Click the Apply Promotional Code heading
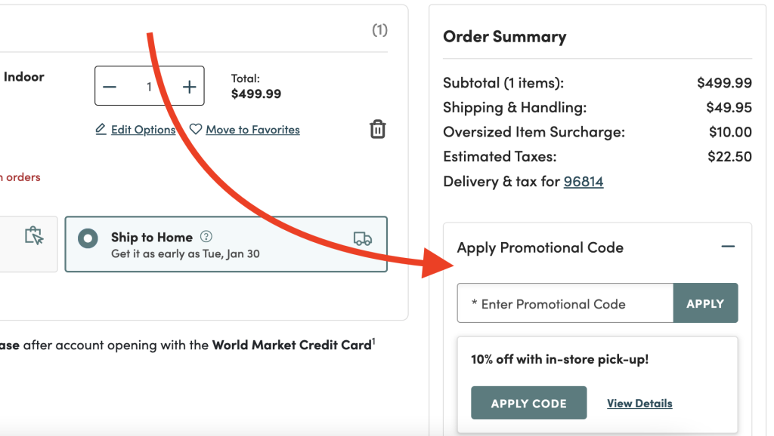 (x=540, y=247)
